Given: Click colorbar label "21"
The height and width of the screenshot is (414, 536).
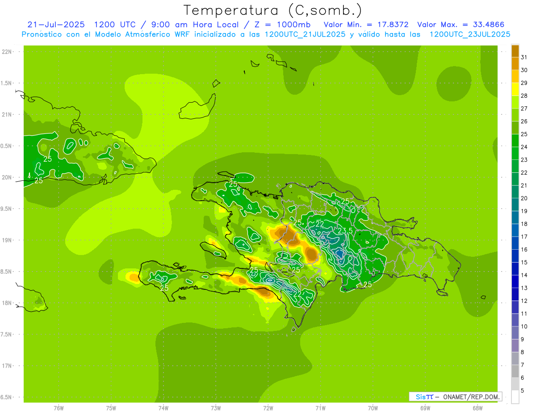Looking at the screenshot, I should click(524, 185).
